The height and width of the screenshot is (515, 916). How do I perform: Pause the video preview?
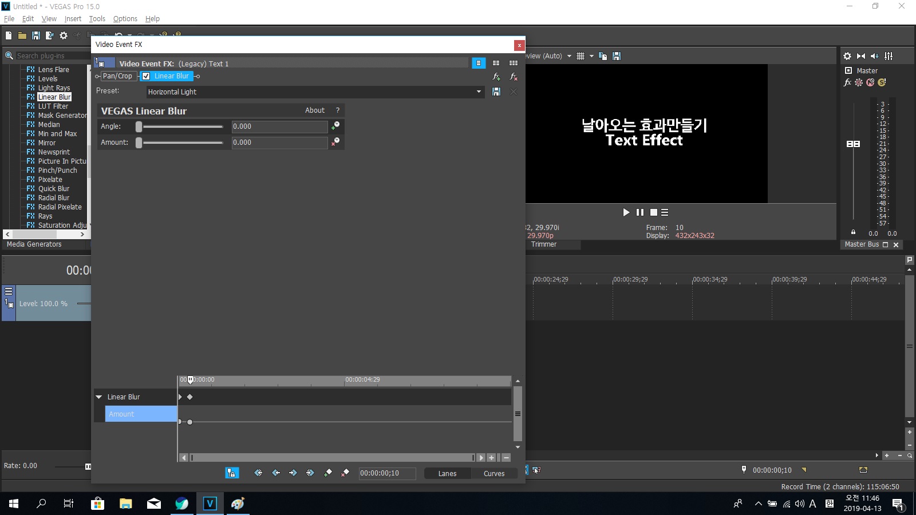click(x=640, y=212)
